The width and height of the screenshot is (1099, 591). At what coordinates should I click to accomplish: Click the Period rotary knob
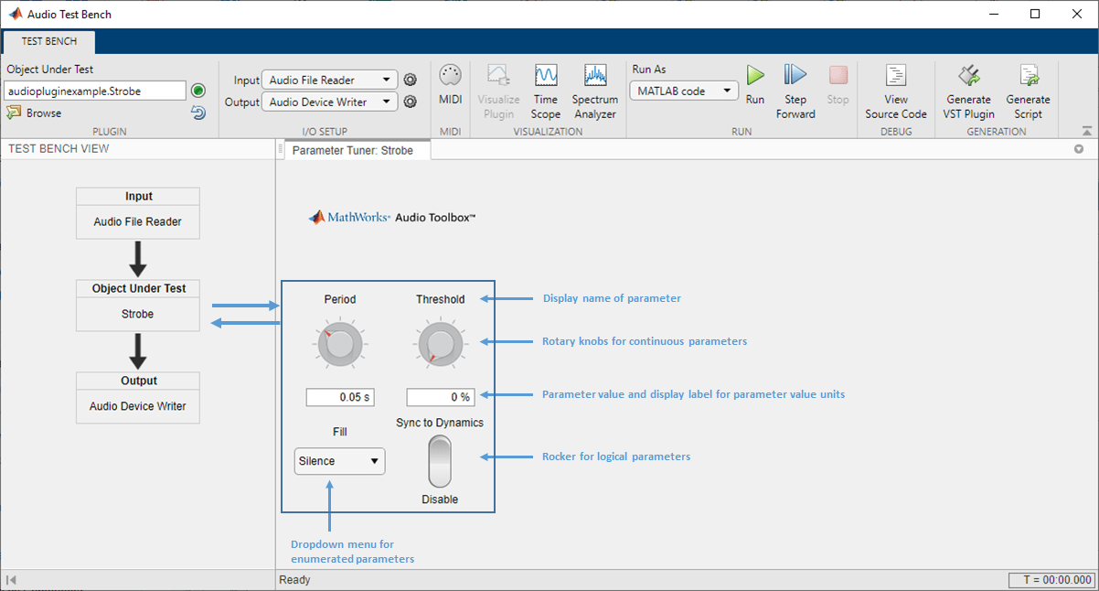[339, 346]
